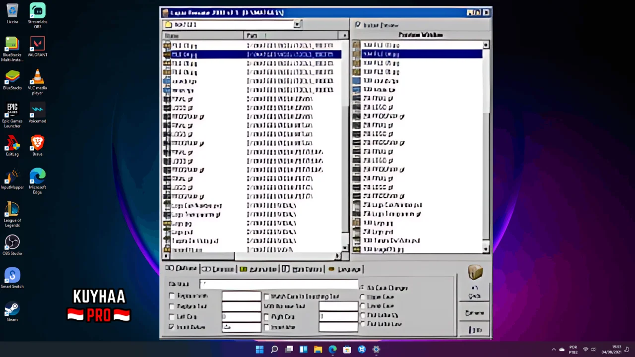Viewport: 635px width, 357px height.
Task: Switch to the Extension tab
Action: [x=218, y=269]
